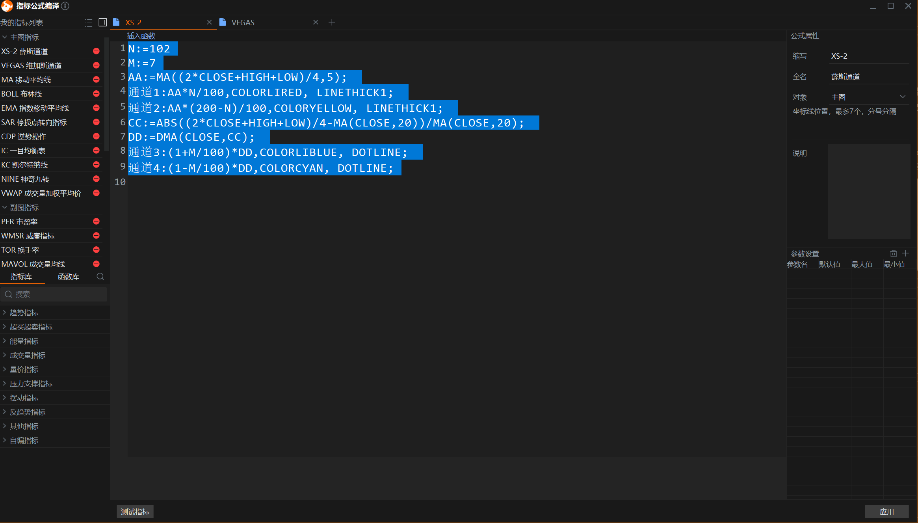
Task: Remove BOLL 布林线 with its red minus icon
Action: [x=96, y=94]
